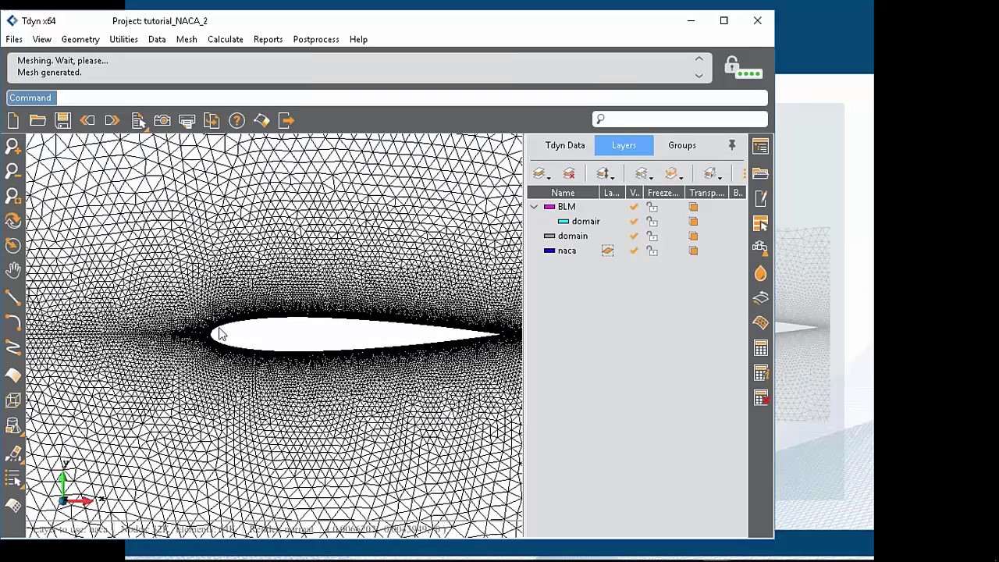This screenshot has width=999, height=562.
Task: Click the delete layer icon
Action: point(569,173)
